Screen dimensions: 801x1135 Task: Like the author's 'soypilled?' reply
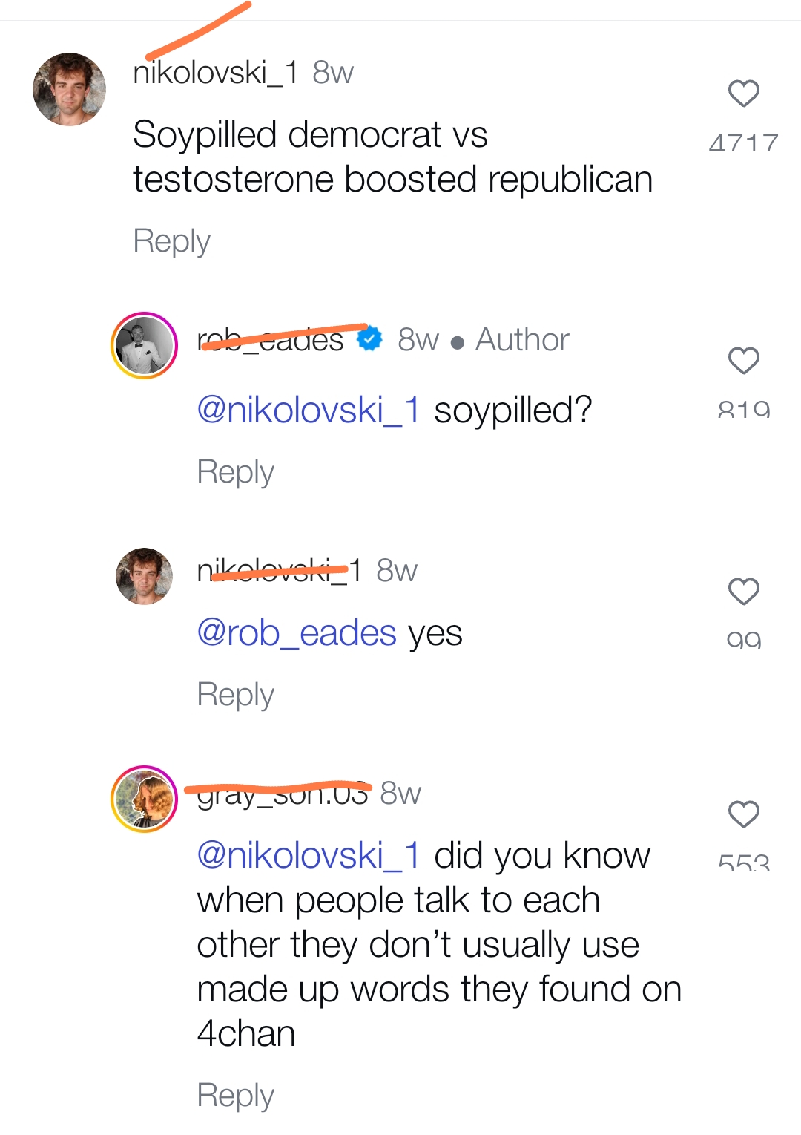pos(743,361)
